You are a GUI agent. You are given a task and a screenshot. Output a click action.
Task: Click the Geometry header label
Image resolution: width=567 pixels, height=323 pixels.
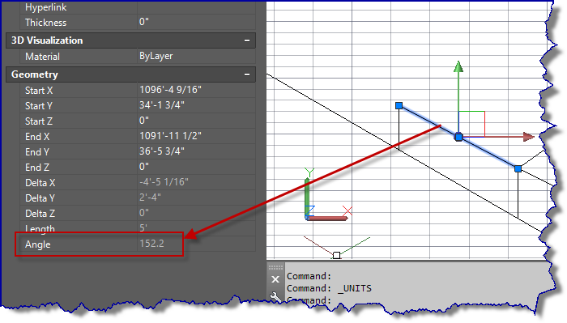point(35,74)
